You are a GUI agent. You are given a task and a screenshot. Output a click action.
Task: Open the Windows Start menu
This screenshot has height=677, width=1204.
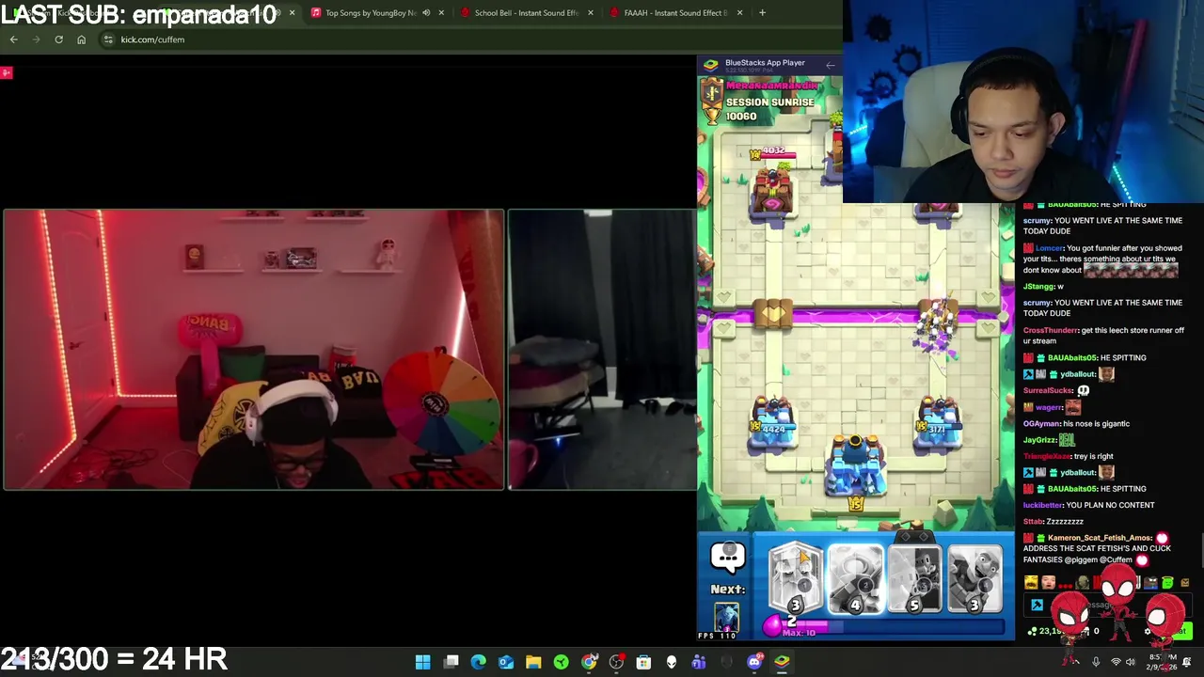(x=423, y=662)
